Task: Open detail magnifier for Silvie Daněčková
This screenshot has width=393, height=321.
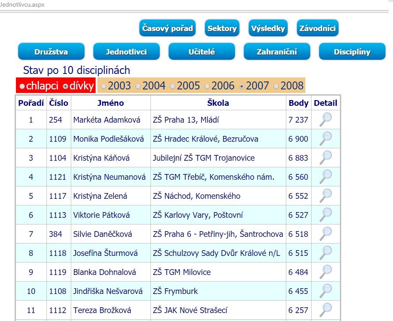Action: click(x=326, y=234)
